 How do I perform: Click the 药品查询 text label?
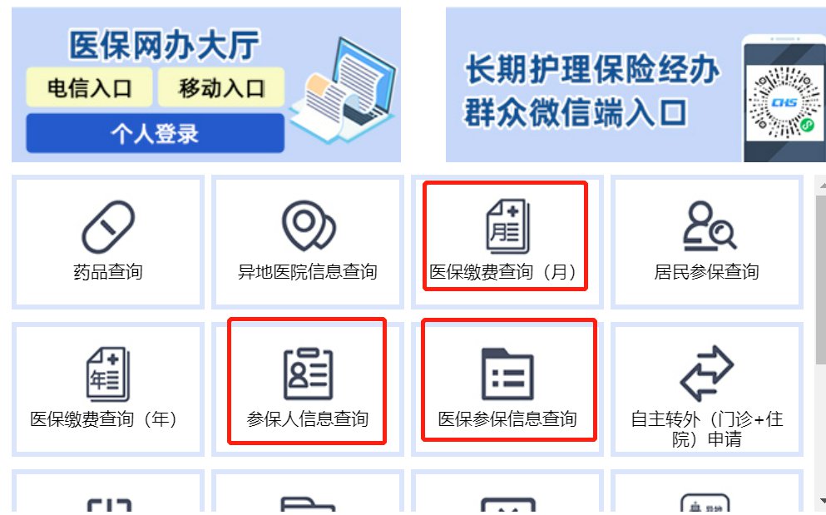point(108,272)
